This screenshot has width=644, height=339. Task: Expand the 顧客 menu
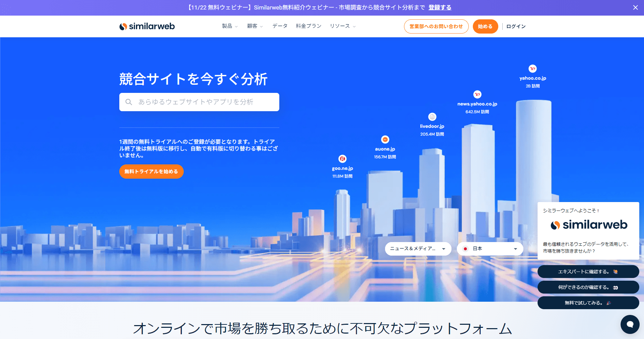(255, 26)
